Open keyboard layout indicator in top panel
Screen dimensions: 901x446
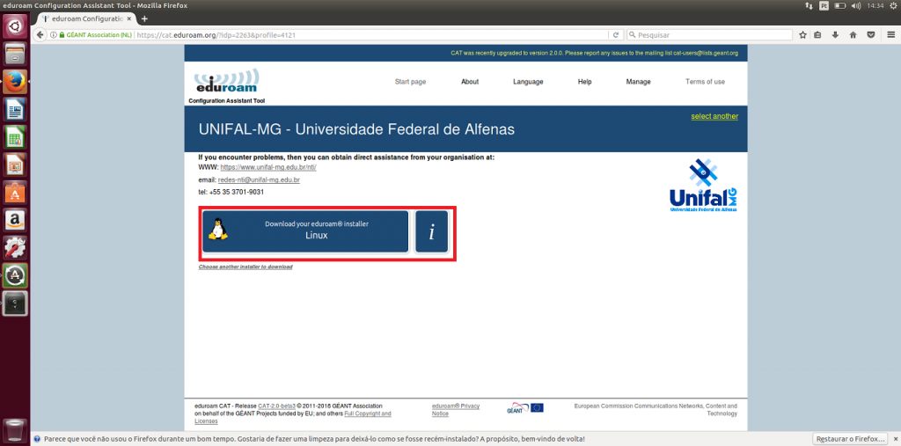(824, 5)
